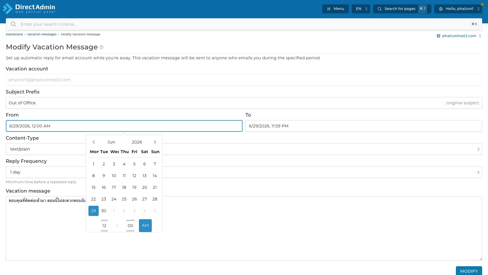Pick June 12 in the calendar
Screen dimensions: 488x275
pos(134,176)
